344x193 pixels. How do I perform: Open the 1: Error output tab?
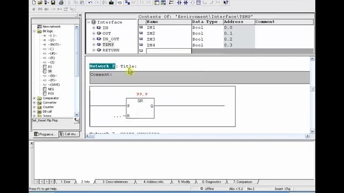click(x=66, y=182)
